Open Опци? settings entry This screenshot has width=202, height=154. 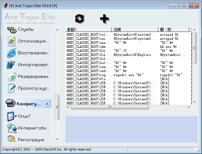tap(24, 116)
